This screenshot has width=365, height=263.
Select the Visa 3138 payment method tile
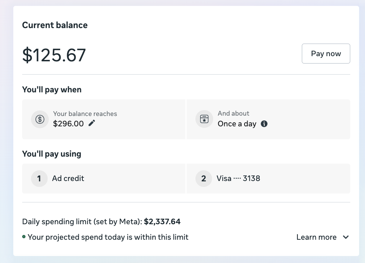pyautogui.click(x=269, y=178)
